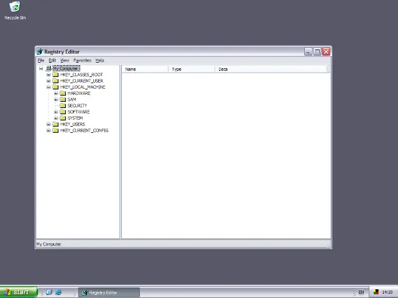The image size is (398, 298).
Task: Expand the HKEY_CURRENT_CONFIG key
Action: coord(49,130)
